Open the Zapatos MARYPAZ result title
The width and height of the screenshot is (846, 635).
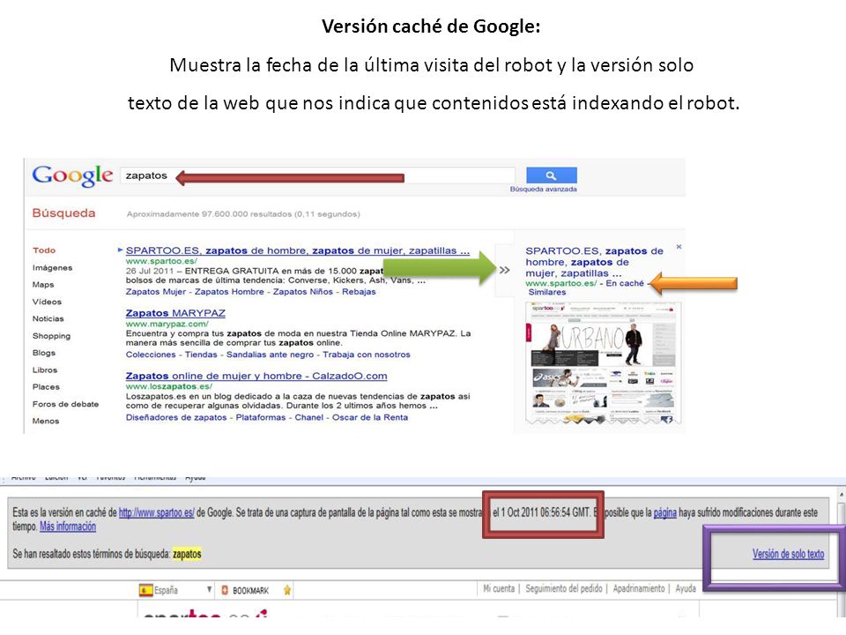(175, 313)
